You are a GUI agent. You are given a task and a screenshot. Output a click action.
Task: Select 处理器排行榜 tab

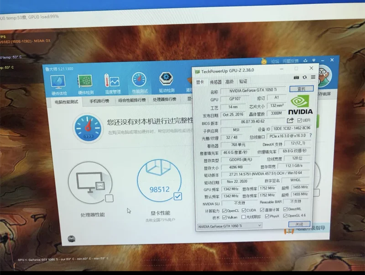click(164, 99)
